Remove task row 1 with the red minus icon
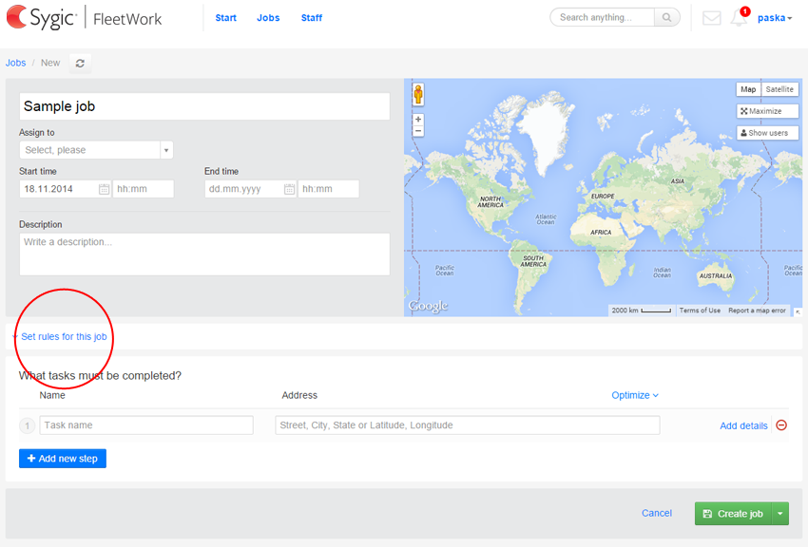The height and width of the screenshot is (547, 808). 781,425
